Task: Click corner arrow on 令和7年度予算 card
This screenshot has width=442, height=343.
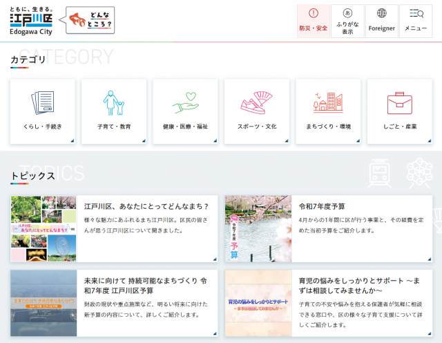Action: (x=430, y=259)
